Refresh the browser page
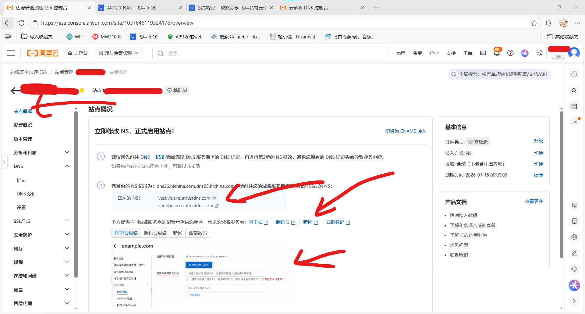This screenshot has height=314, width=585. pyautogui.click(x=21, y=23)
